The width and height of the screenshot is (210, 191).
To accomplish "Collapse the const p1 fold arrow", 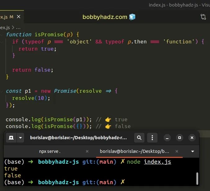I will (x=2, y=91).
